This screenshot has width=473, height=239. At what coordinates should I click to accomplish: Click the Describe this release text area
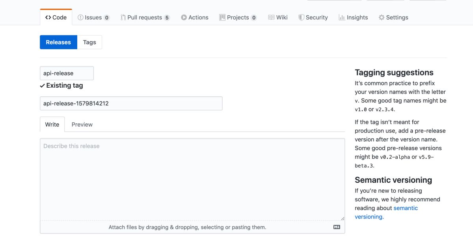point(192,179)
